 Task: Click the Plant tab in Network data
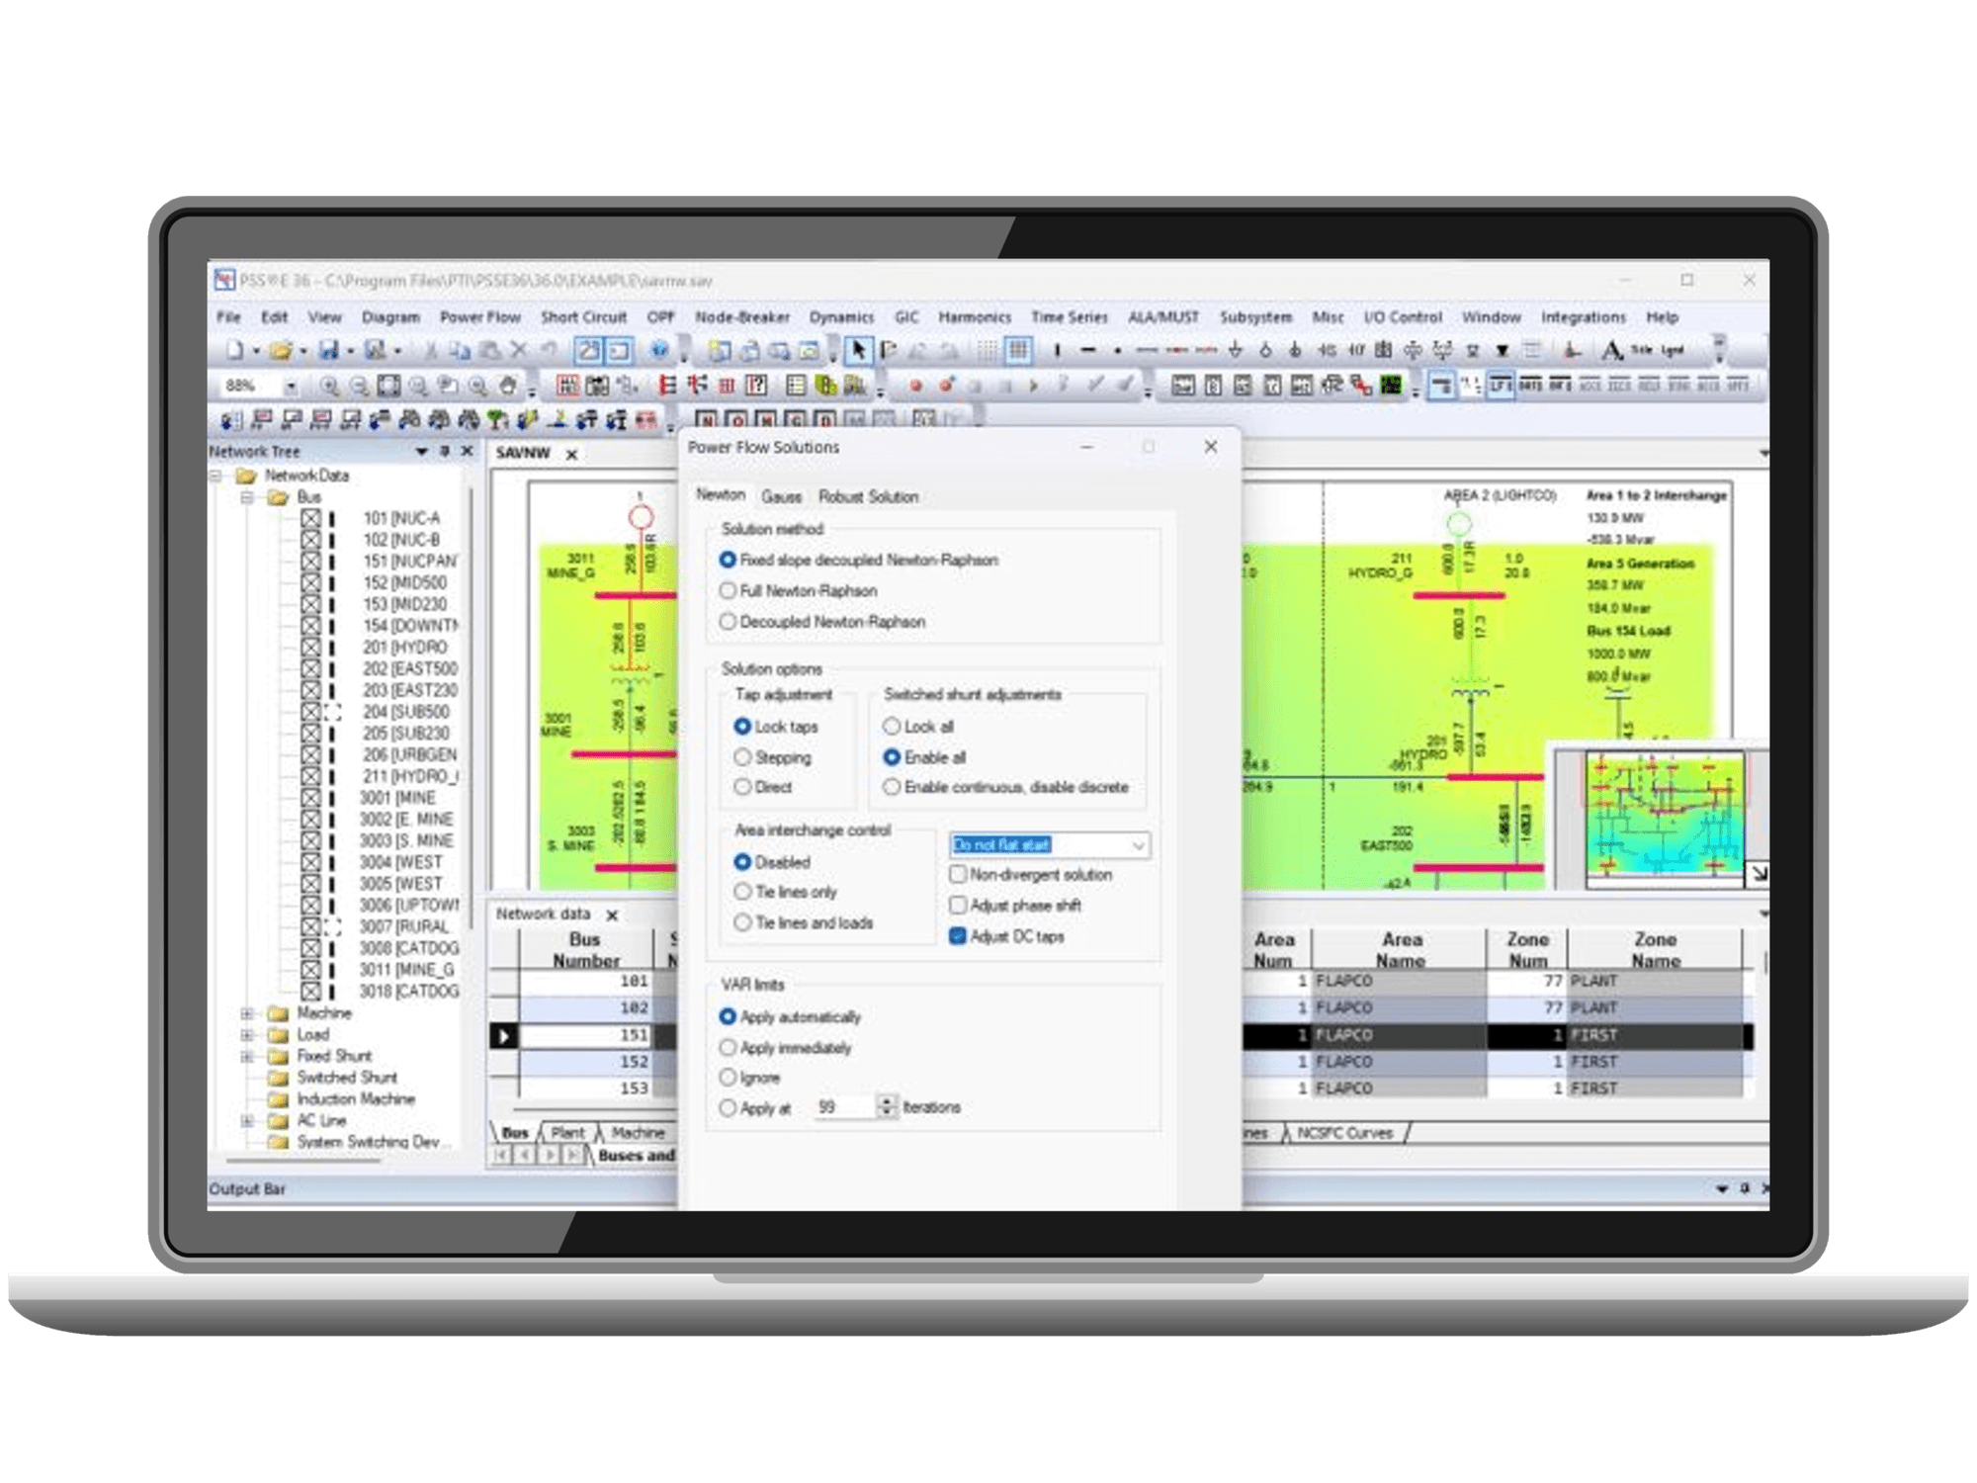pyautogui.click(x=566, y=1133)
